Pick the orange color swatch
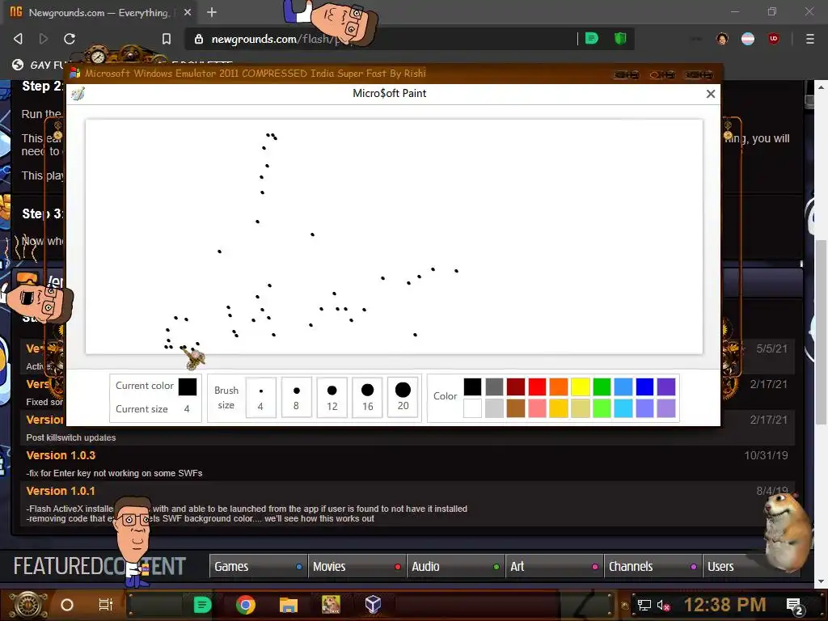The image size is (828, 621). pyautogui.click(x=559, y=387)
